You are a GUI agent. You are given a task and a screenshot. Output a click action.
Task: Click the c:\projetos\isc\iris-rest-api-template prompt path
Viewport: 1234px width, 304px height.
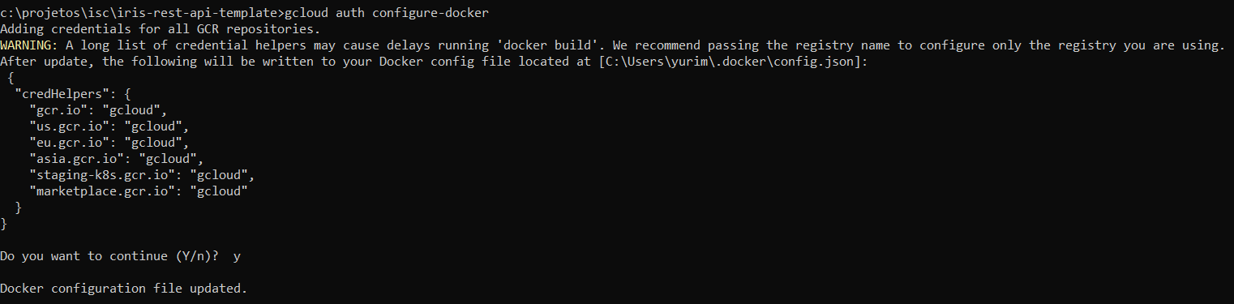tap(139, 13)
